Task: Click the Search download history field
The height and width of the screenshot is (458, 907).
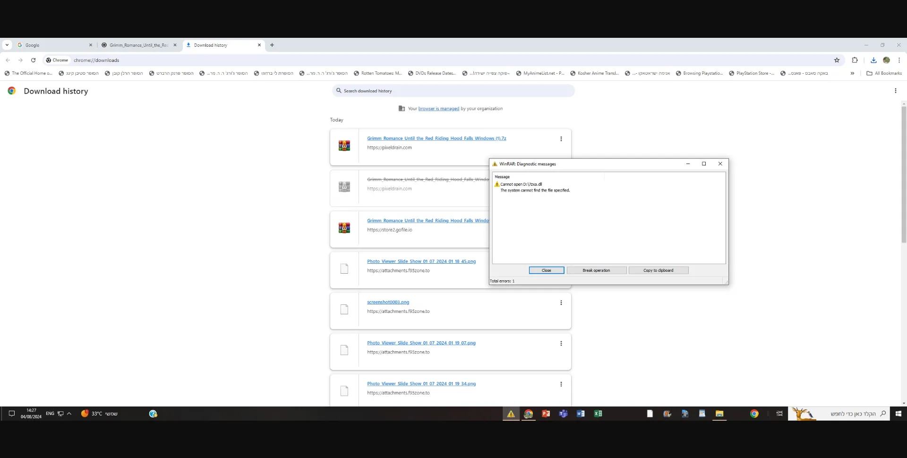Action: coord(453,91)
